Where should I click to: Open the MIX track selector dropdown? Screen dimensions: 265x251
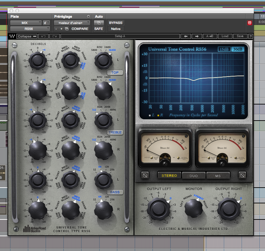26,23
